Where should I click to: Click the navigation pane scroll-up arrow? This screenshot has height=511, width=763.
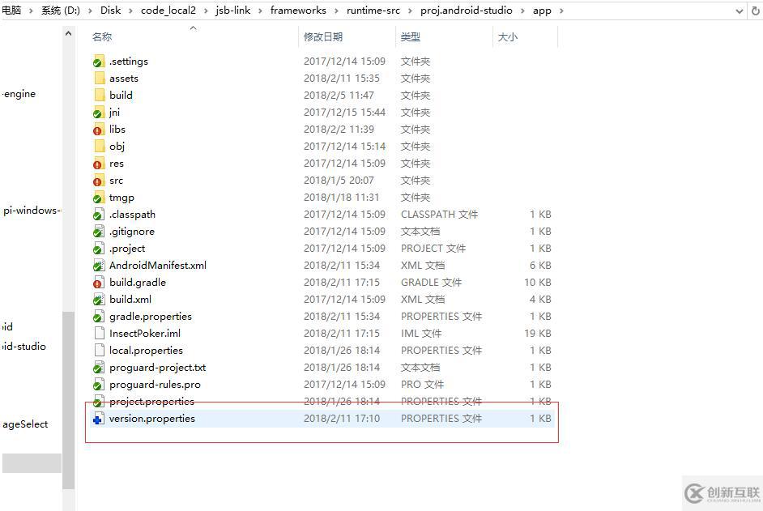point(69,33)
